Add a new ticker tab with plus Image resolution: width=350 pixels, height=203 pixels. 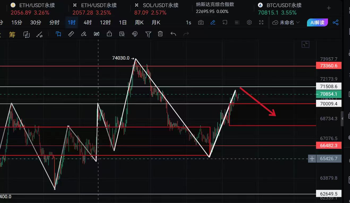(329, 8)
